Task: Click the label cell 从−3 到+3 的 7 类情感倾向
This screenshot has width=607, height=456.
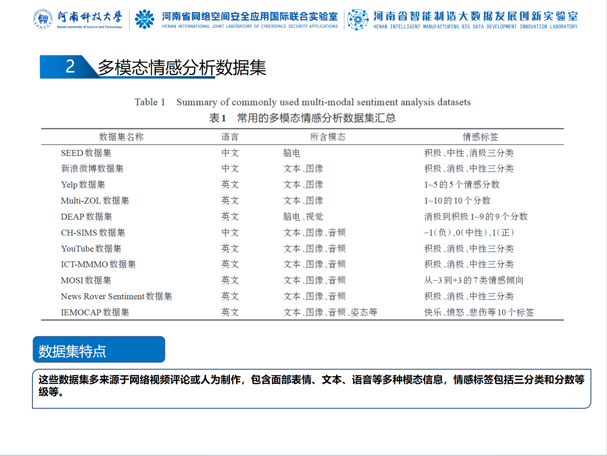Action: tap(474, 280)
